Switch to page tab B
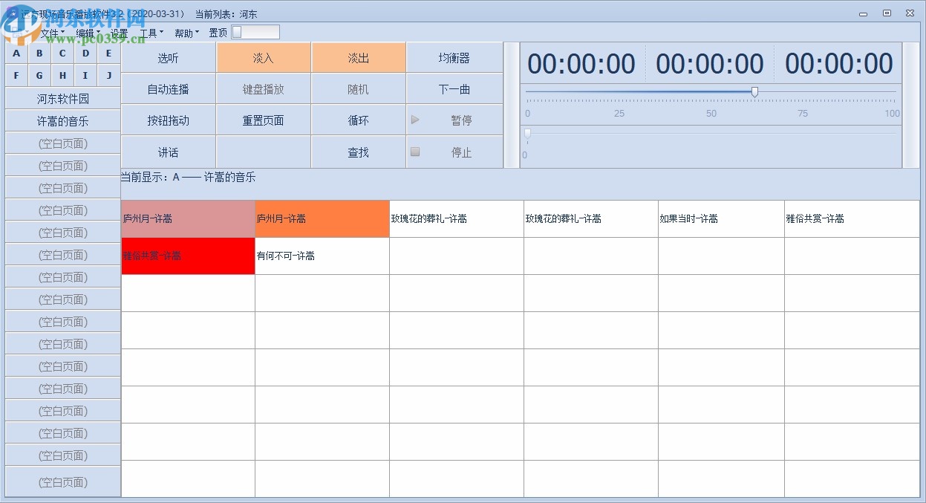This screenshot has height=503, width=926. pyautogui.click(x=39, y=53)
